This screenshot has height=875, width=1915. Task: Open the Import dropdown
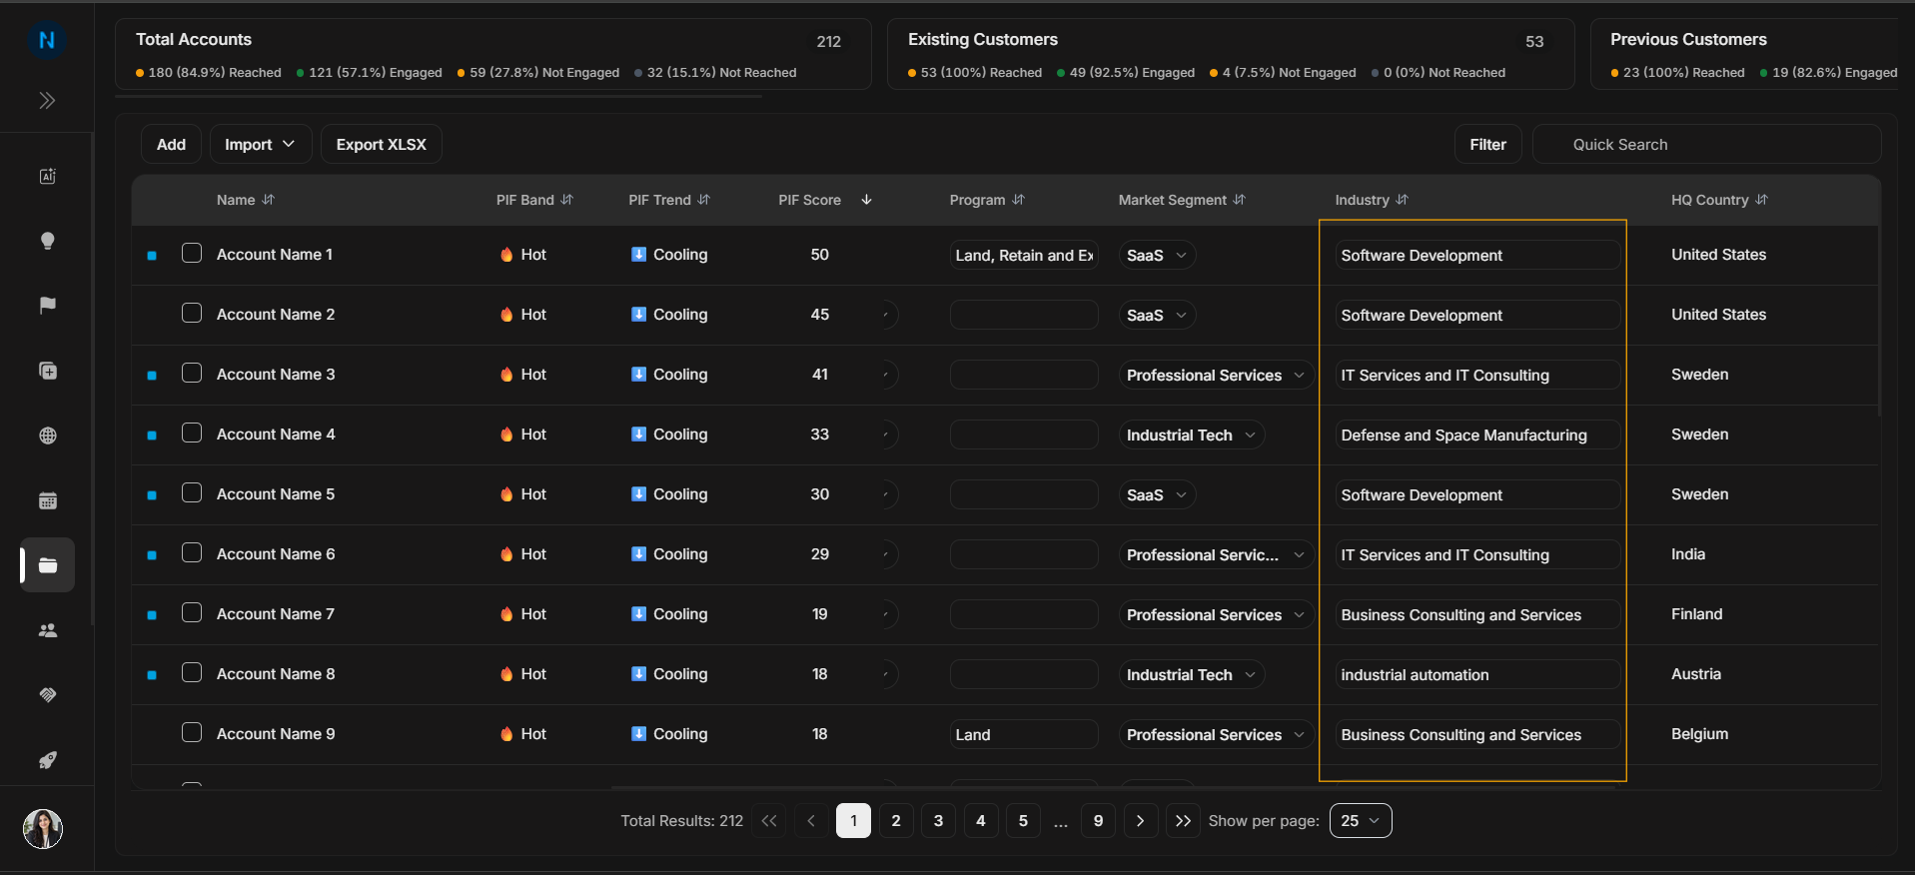click(260, 145)
